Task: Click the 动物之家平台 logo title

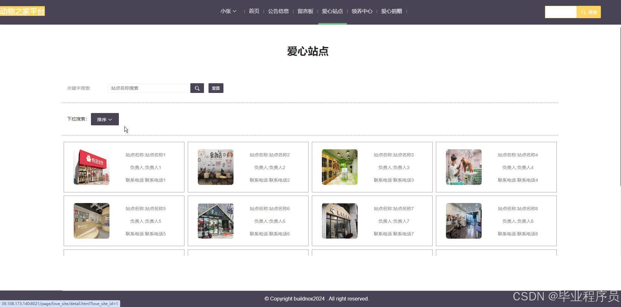Action: [22, 11]
